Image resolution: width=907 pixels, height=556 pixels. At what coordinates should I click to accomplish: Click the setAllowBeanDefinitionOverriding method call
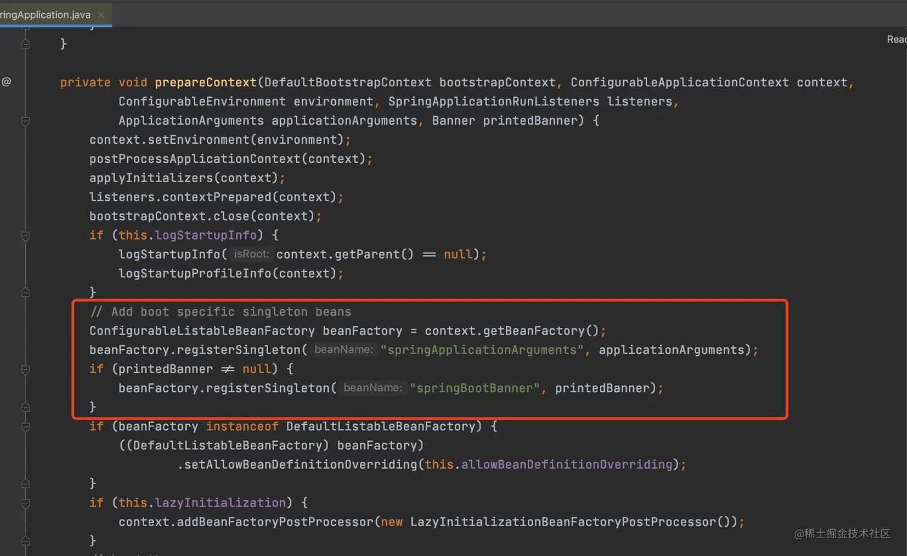[300, 464]
